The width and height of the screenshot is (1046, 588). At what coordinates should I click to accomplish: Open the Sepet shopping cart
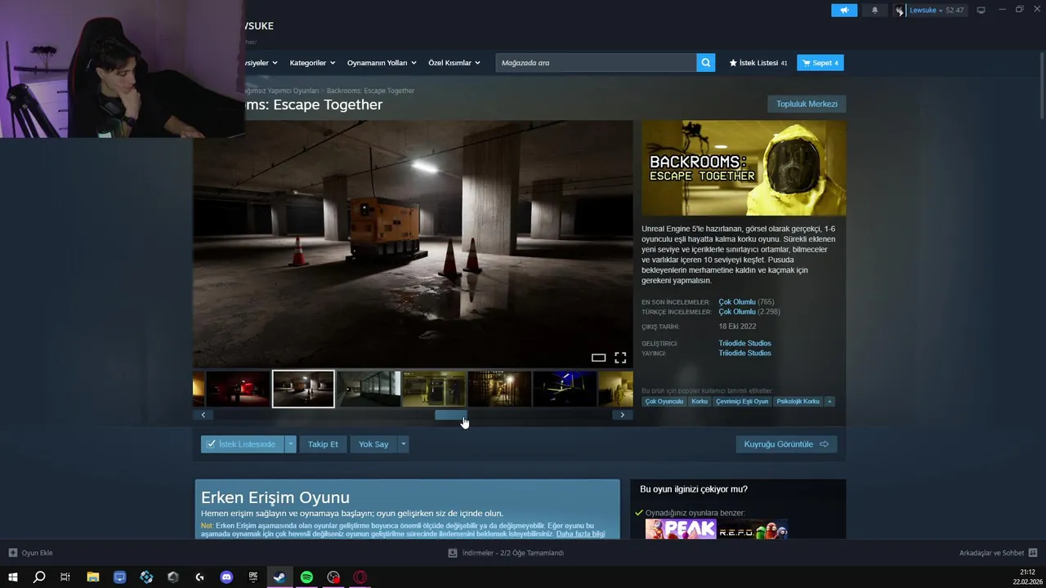[x=820, y=63]
